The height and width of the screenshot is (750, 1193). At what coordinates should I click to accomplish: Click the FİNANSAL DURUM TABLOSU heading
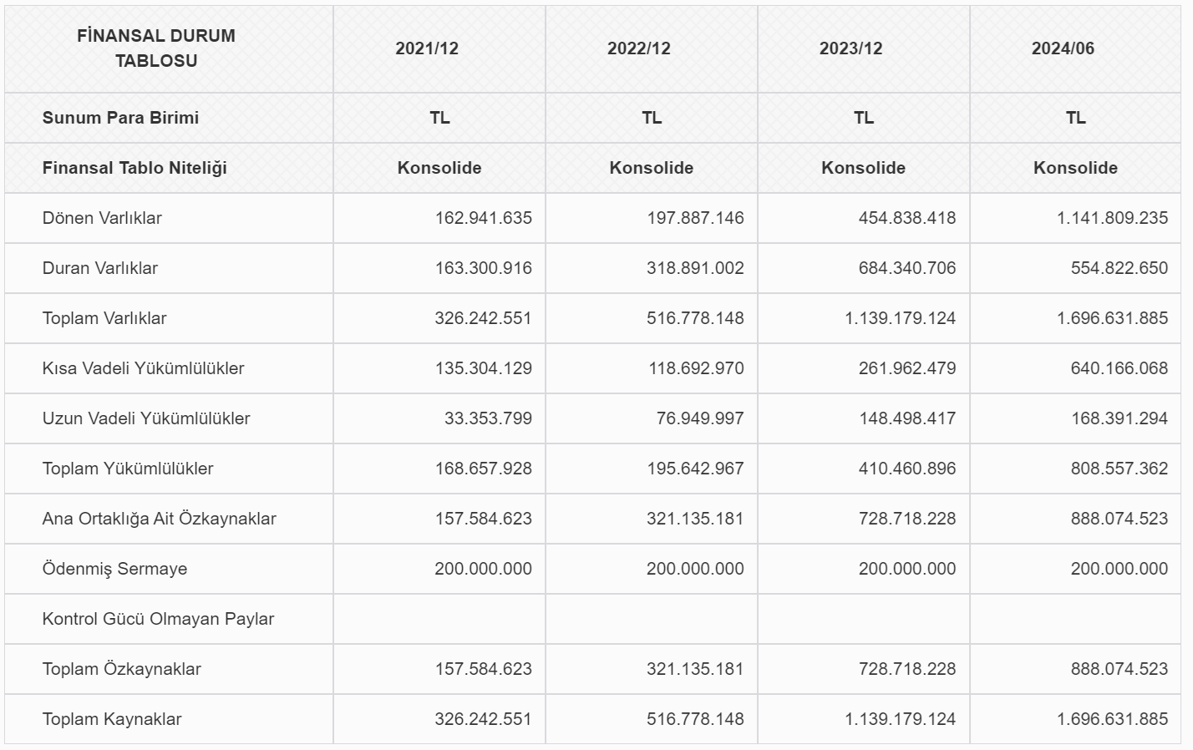tap(156, 48)
